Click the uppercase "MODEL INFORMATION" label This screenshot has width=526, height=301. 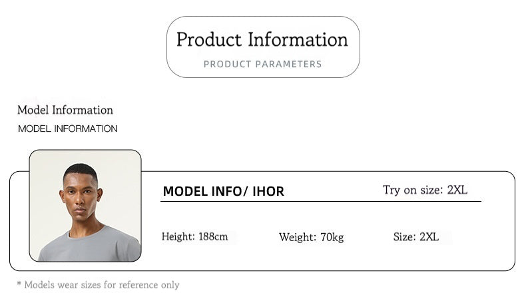point(67,129)
